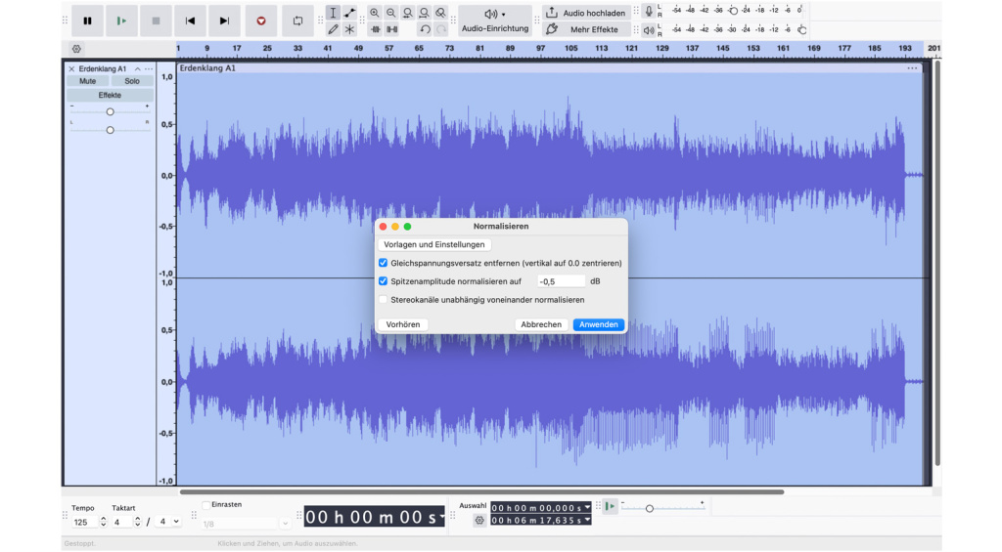Open Mehr Effekte
This screenshot has height=552, width=1002.
586,29
